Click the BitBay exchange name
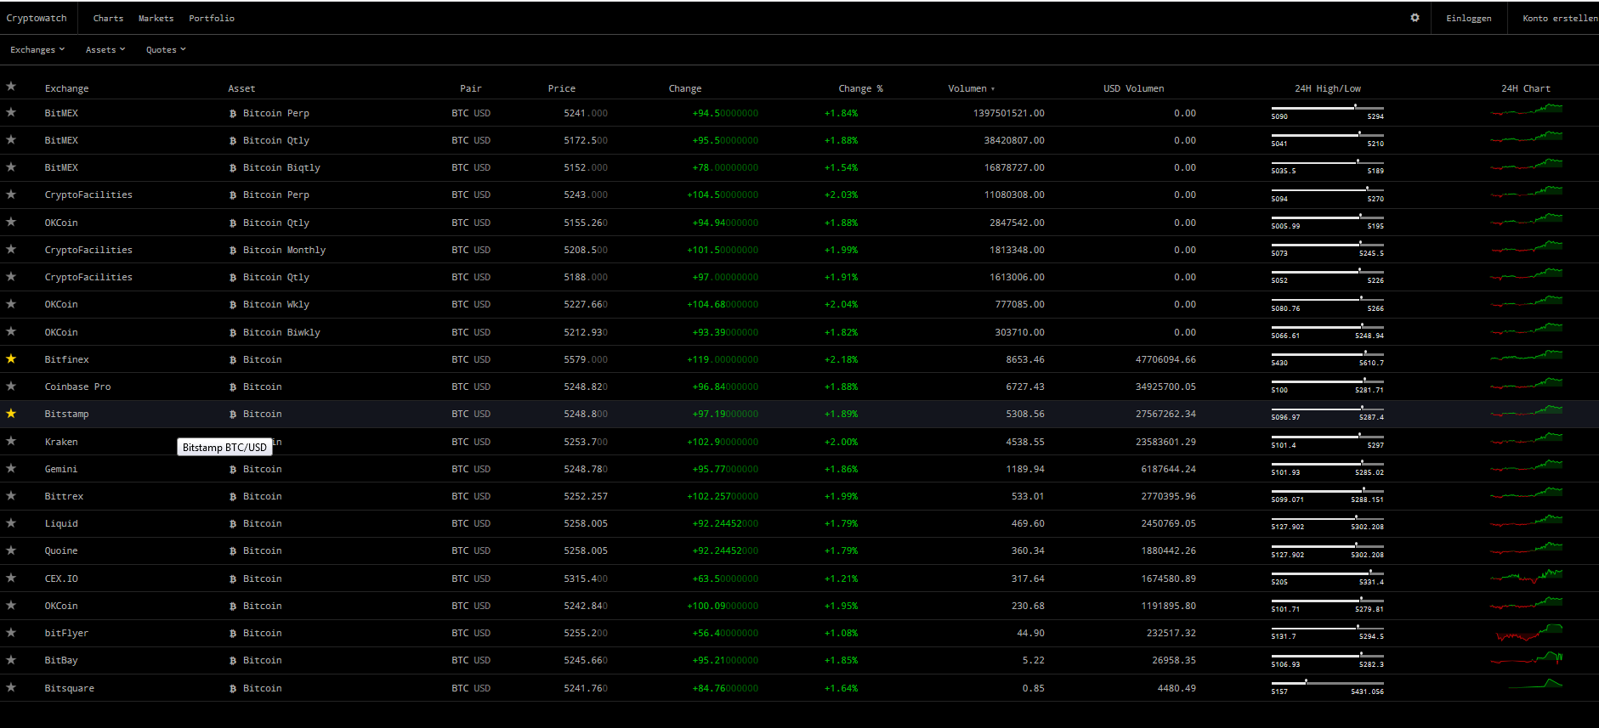The image size is (1599, 728). click(x=61, y=660)
